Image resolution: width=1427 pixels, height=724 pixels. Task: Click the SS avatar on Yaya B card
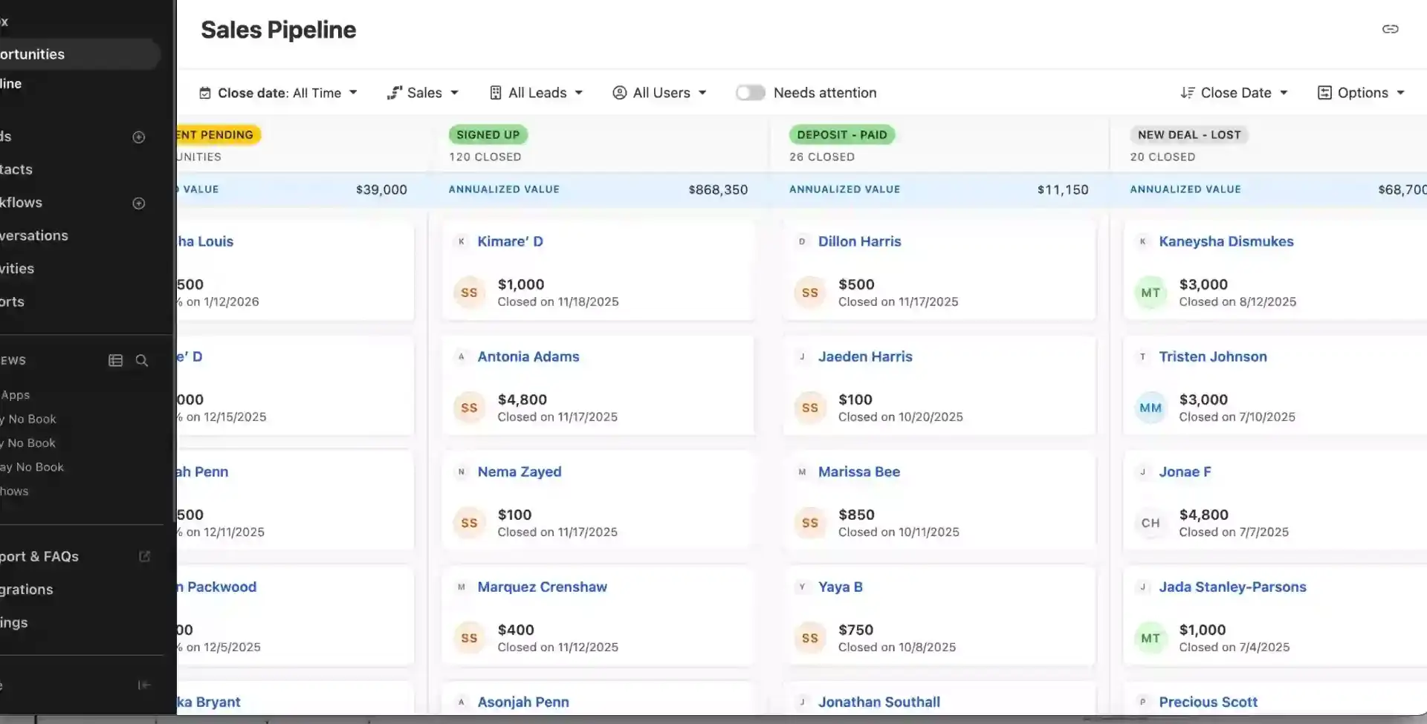[810, 638]
